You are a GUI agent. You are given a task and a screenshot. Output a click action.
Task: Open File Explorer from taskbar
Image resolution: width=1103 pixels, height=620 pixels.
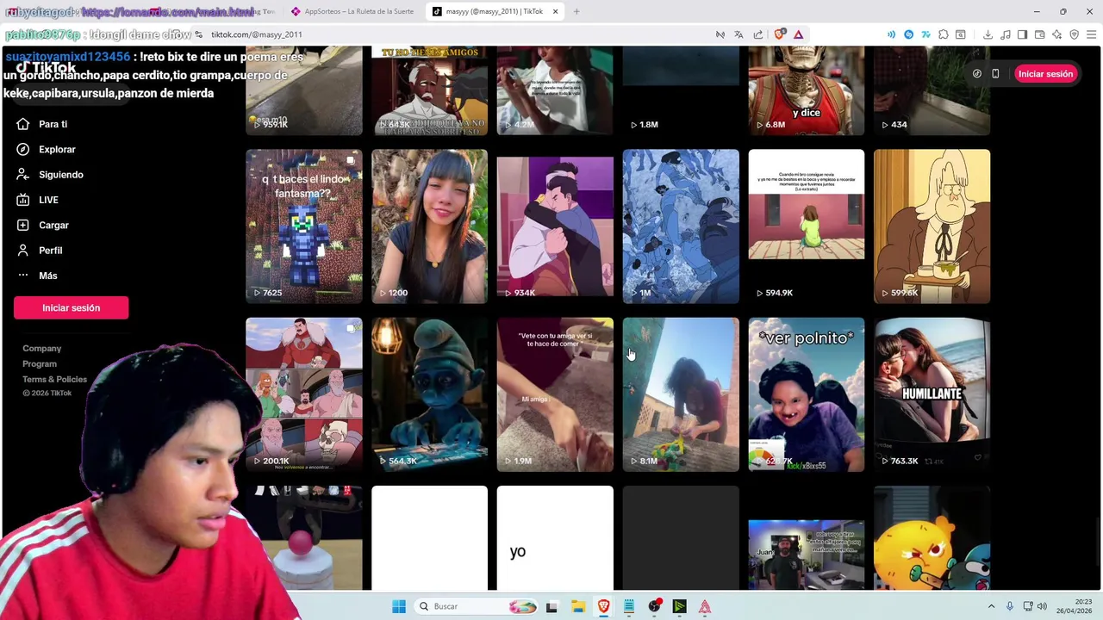pos(577,606)
